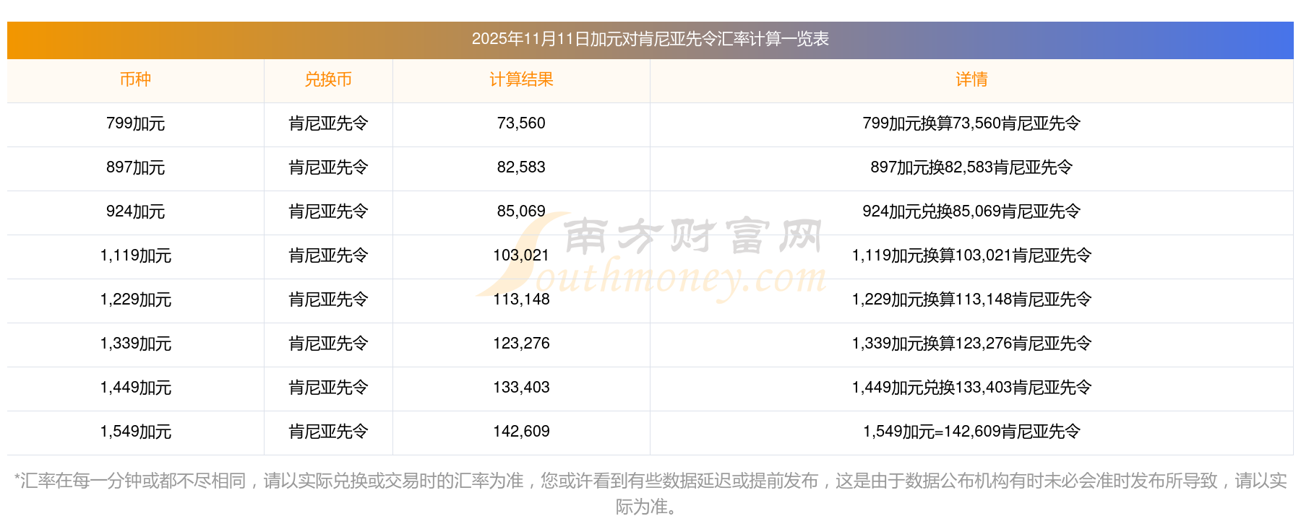
Task: Open the 1,549加元=142,609肯尼亚先令 detail text
Action: pyautogui.click(x=971, y=432)
